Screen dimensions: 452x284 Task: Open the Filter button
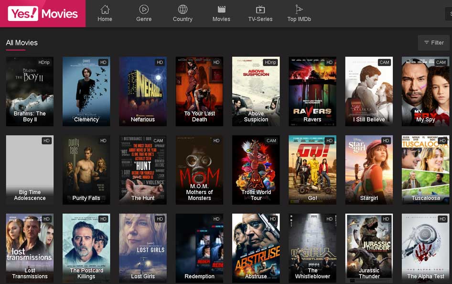(433, 43)
